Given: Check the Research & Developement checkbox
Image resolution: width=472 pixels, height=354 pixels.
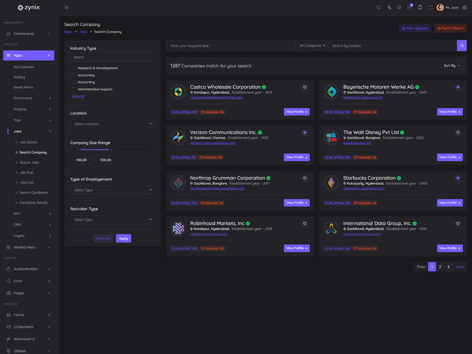Looking at the screenshot, I should click(x=74, y=68).
